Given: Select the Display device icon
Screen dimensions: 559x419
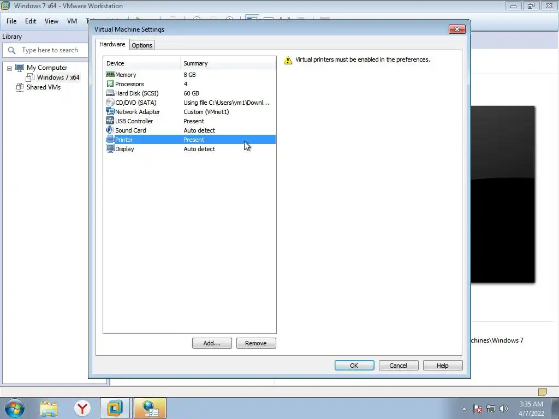Looking at the screenshot, I should click(110, 148).
